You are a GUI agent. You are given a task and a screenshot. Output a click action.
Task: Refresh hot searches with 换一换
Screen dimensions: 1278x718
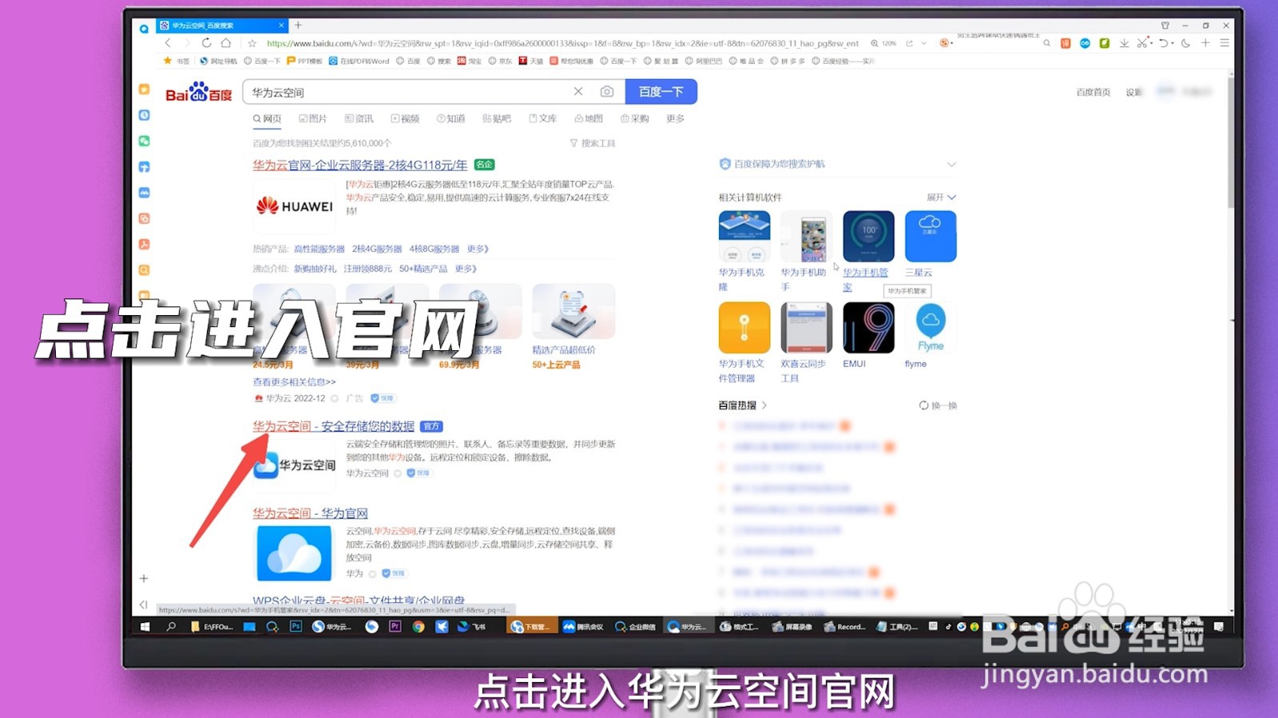point(938,405)
